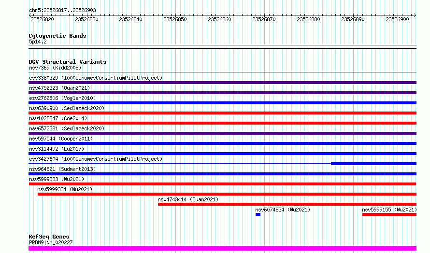Click ruler position 23526850
Viewport: 430px width, 253px height.
[x=175, y=19]
